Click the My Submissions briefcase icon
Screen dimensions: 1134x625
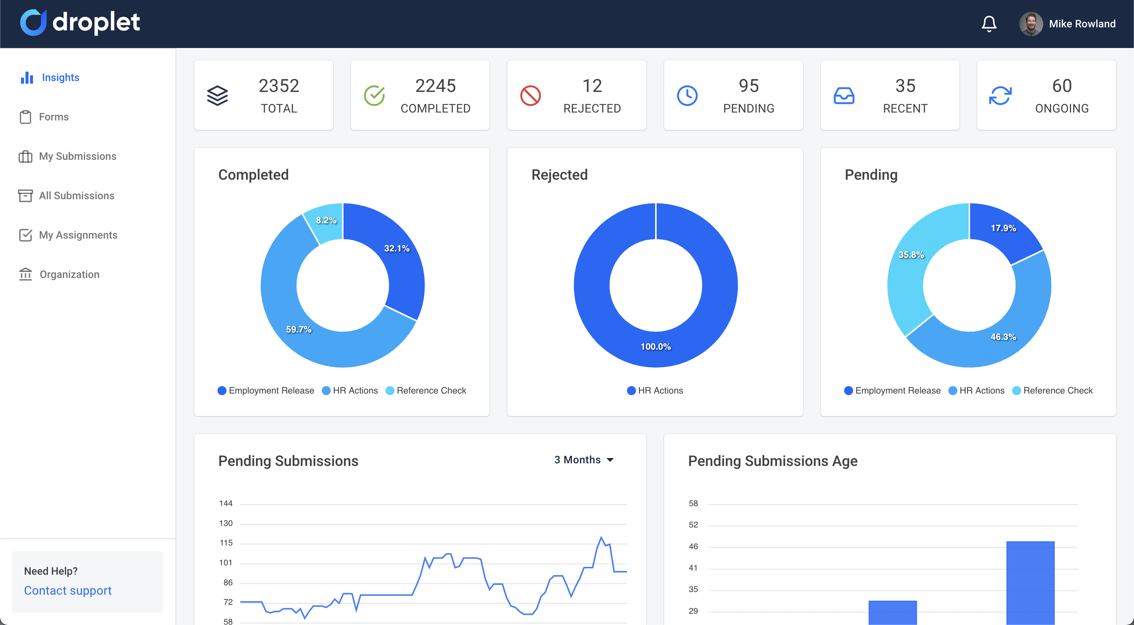click(26, 156)
